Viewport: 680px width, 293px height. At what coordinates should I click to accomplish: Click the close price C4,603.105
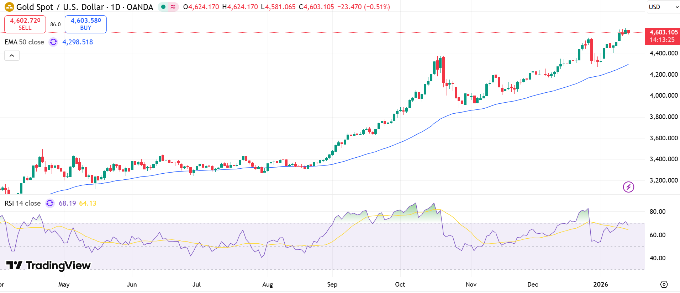click(x=316, y=7)
